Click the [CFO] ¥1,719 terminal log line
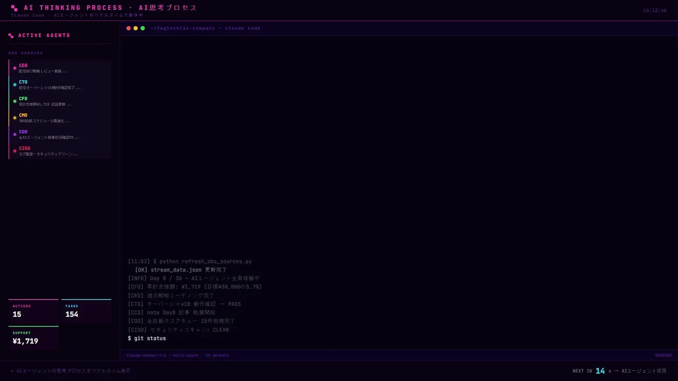The height and width of the screenshot is (381, 678). (195, 287)
